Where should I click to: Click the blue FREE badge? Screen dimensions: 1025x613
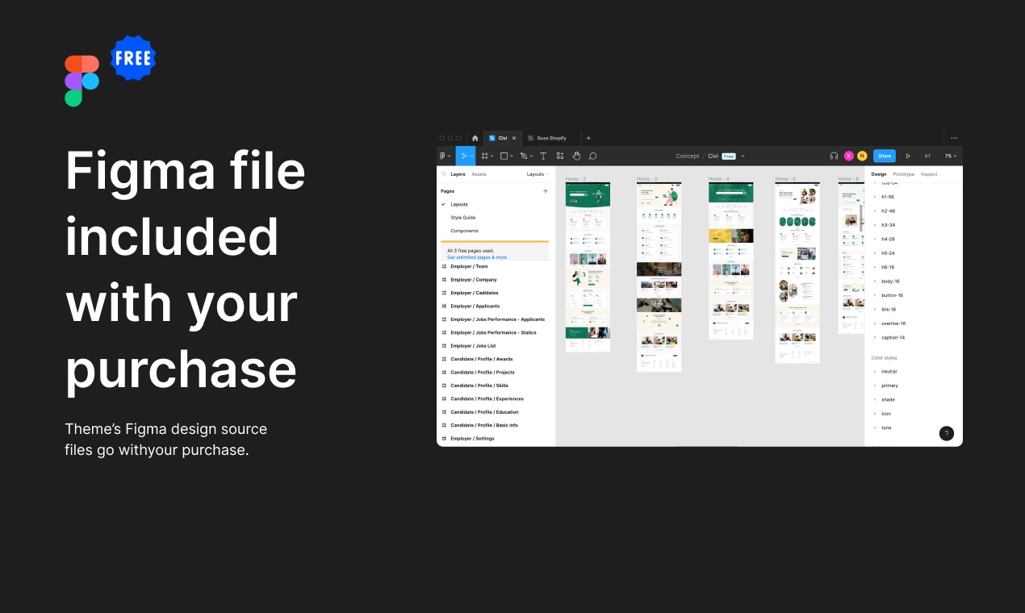[133, 58]
